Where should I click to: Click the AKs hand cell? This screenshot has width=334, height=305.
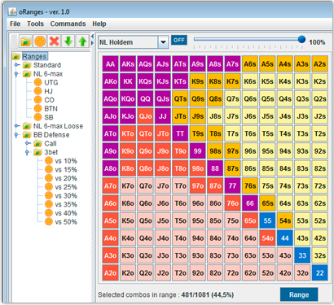click(128, 64)
